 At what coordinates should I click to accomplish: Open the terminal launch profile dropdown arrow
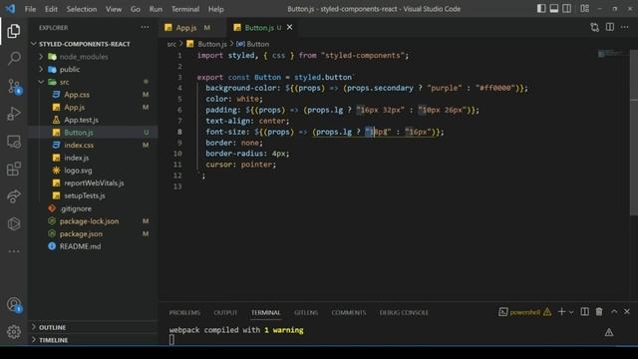click(x=571, y=312)
